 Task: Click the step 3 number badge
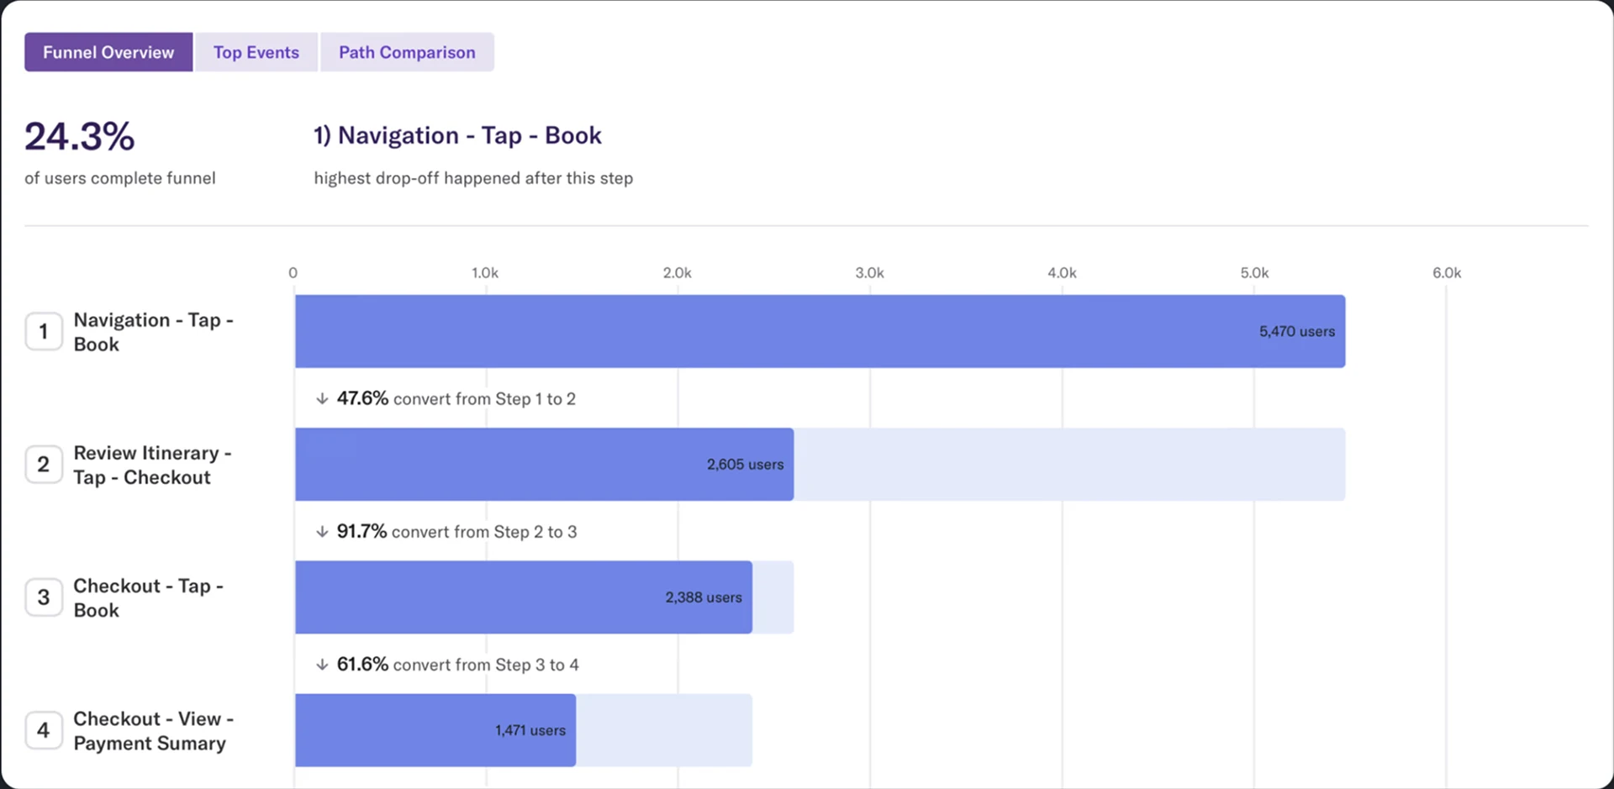point(44,597)
